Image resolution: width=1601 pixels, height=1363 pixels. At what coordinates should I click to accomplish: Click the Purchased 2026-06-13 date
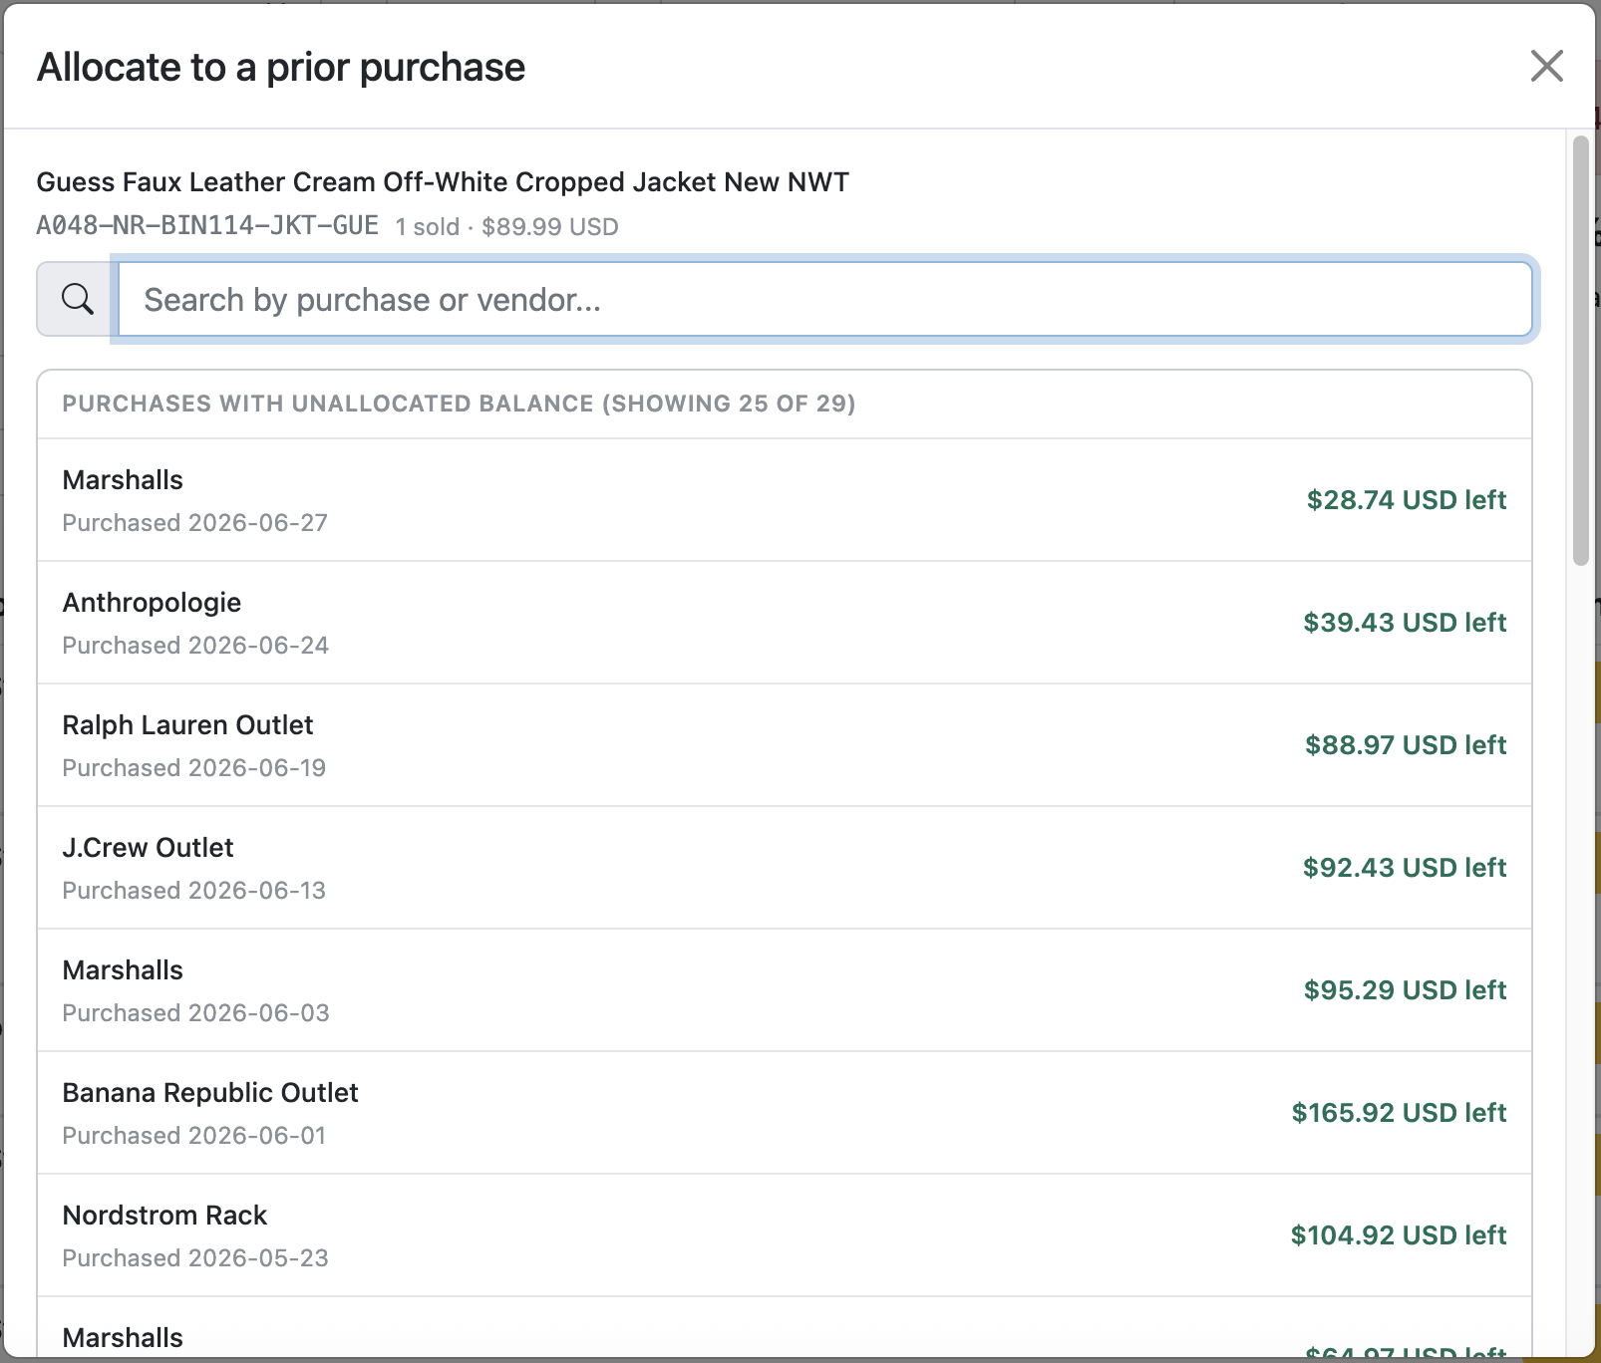[194, 891]
